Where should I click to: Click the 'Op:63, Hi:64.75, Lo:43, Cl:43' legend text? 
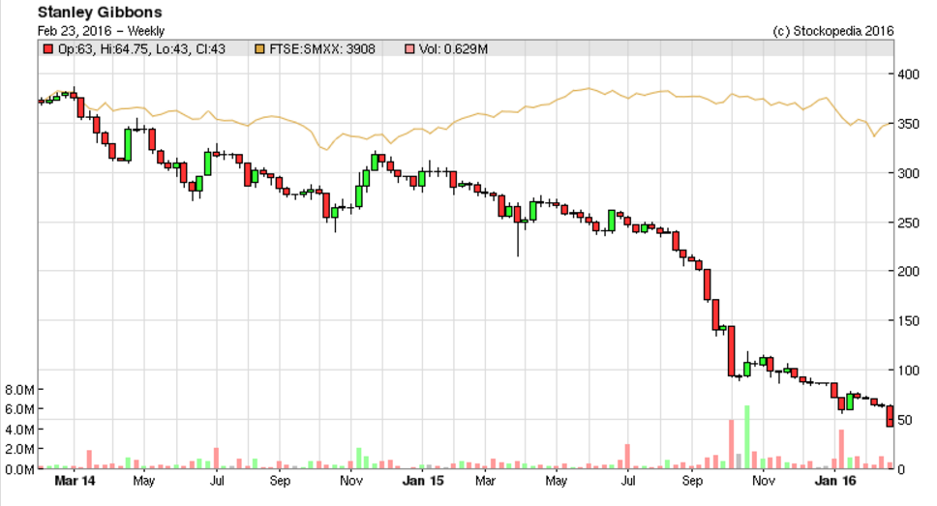[141, 49]
